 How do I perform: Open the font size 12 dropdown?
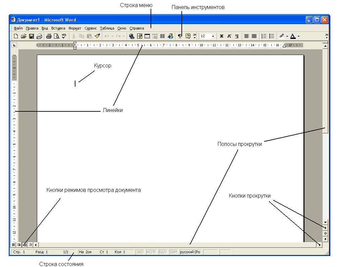213,36
